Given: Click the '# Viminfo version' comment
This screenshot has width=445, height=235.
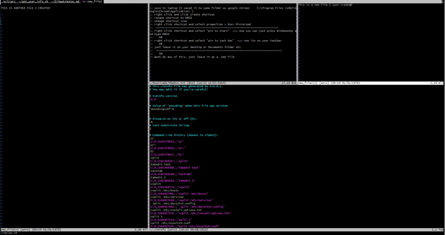Looking at the screenshot, I should pyautogui.click(x=164, y=96).
